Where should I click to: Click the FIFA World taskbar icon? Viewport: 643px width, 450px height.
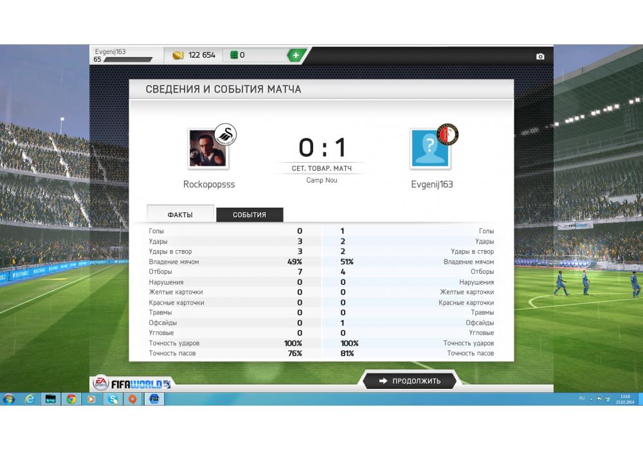click(154, 399)
